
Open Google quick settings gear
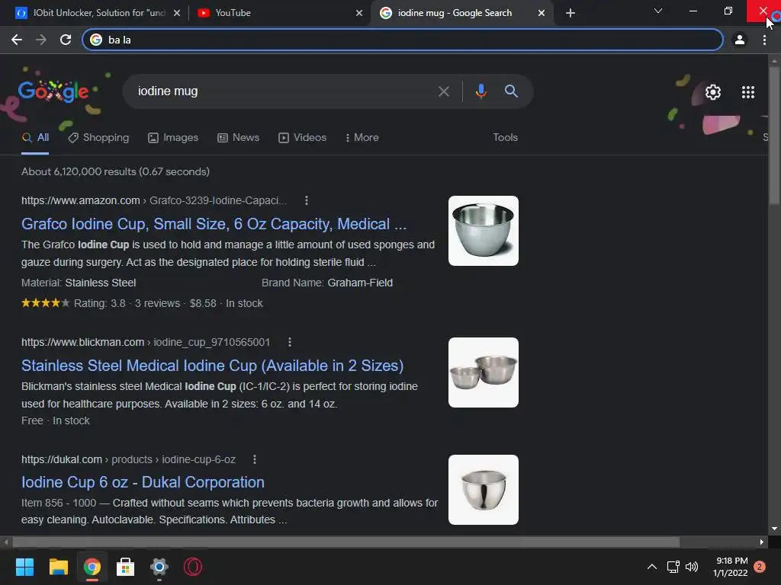coord(713,92)
